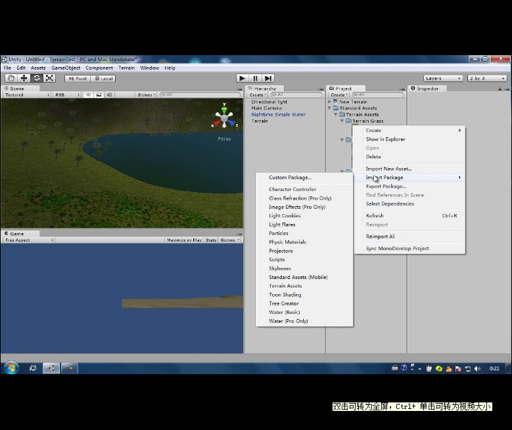This screenshot has height=430, width=512.
Task: Click the Pause button
Action: pos(255,78)
